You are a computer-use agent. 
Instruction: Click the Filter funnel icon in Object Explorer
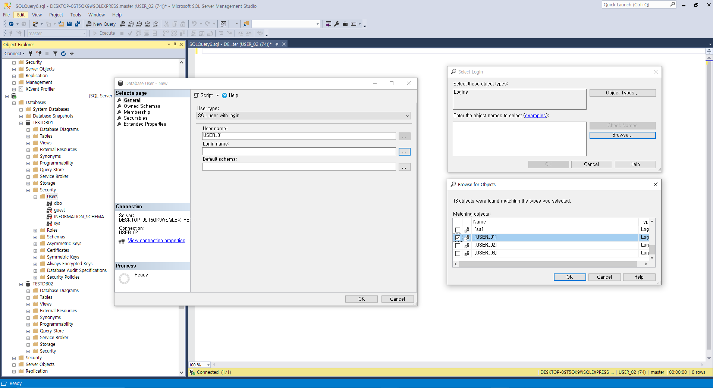coord(55,53)
